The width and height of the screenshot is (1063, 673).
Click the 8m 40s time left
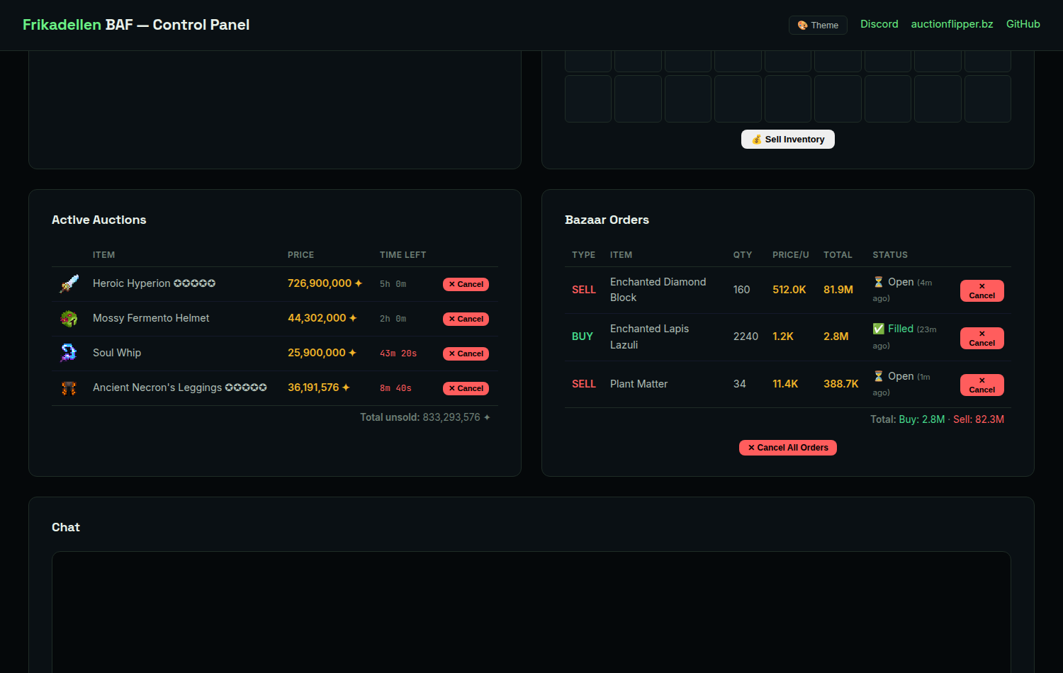tap(395, 388)
